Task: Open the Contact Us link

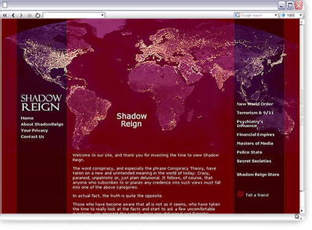Action: click(x=32, y=136)
